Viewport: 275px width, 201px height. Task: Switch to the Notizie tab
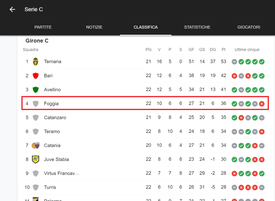94,27
